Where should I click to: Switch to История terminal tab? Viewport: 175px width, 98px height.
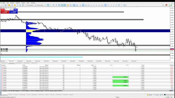coord(16,95)
